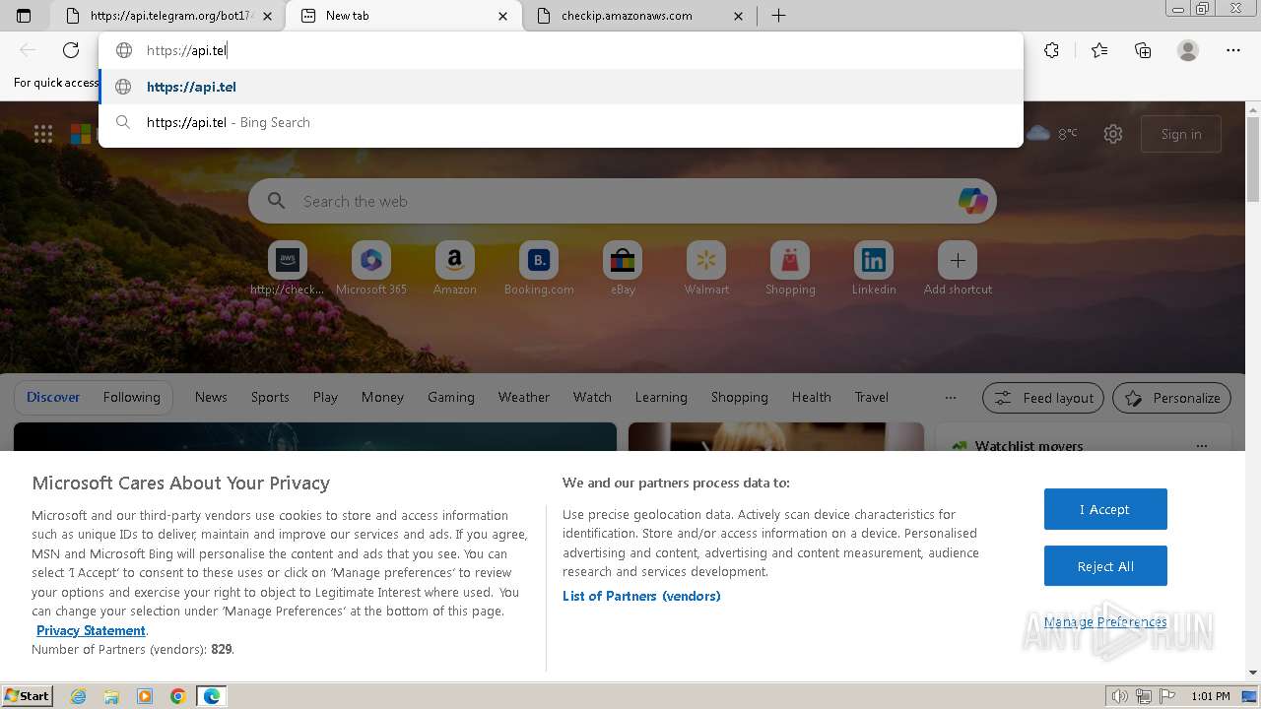Image resolution: width=1261 pixels, height=709 pixels.
Task: Open the News feed category
Action: point(211,397)
